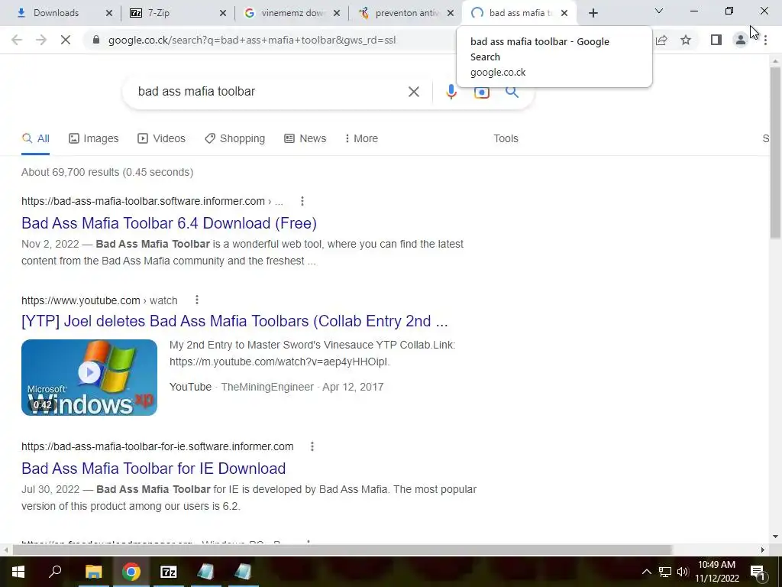Select the Videos search filter
782x587 pixels.
[162, 139]
